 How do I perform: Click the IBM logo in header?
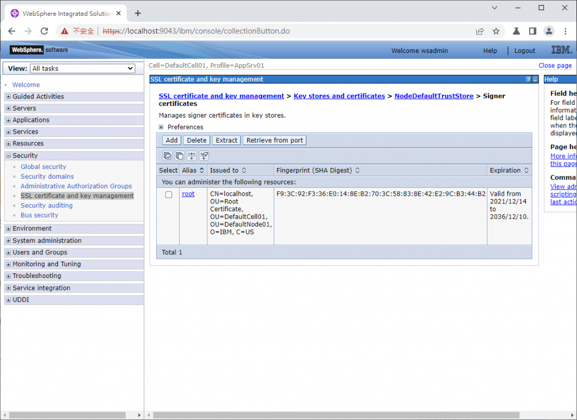coord(562,50)
